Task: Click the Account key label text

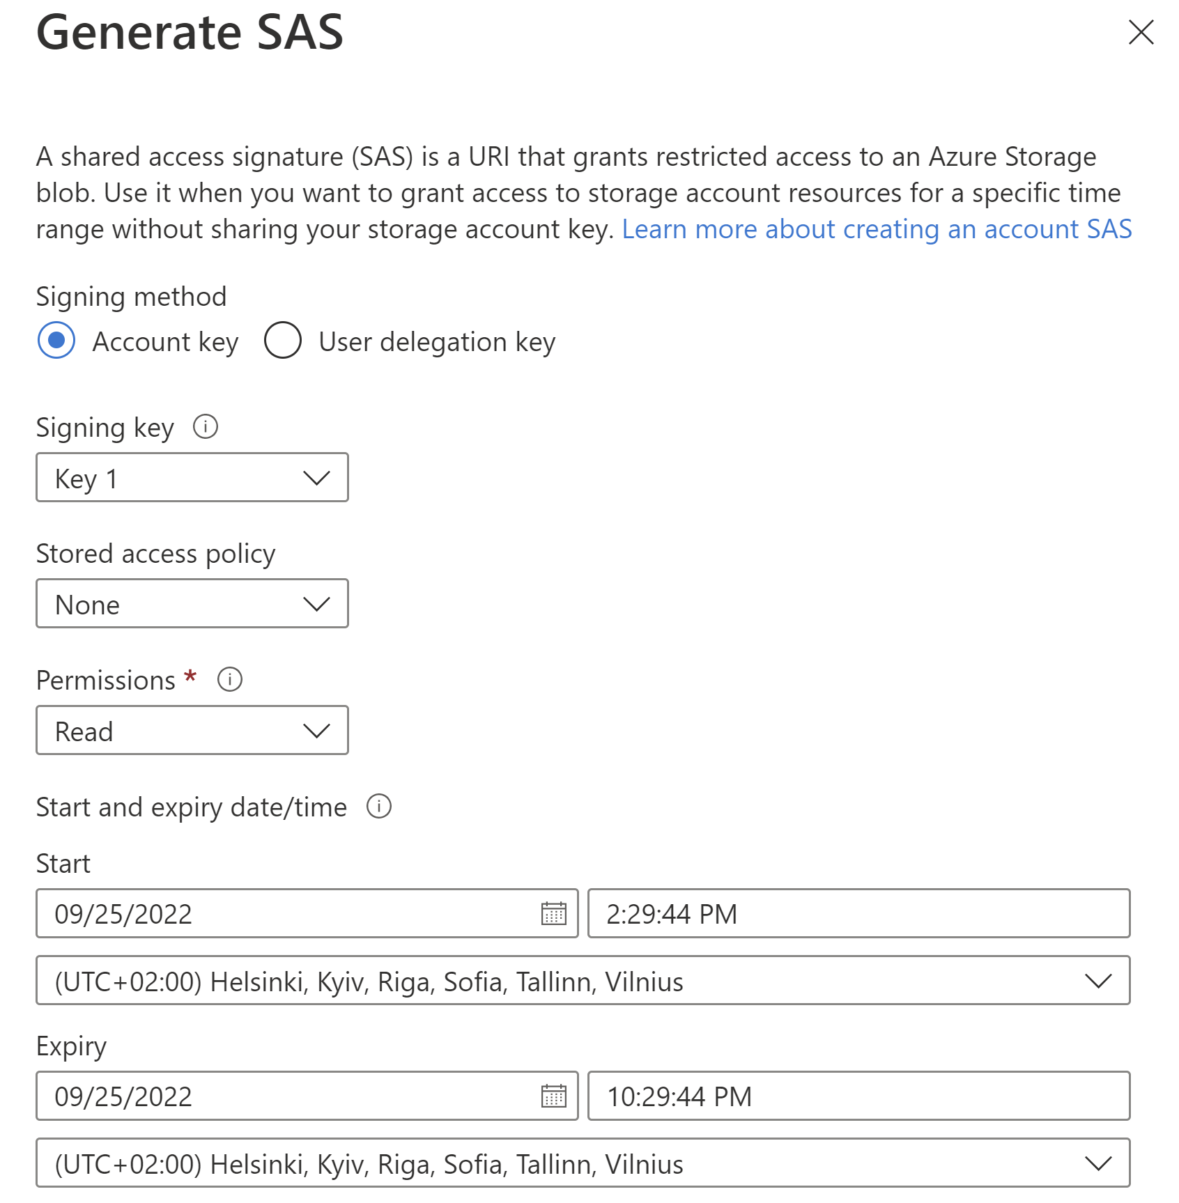Action: coord(166,342)
